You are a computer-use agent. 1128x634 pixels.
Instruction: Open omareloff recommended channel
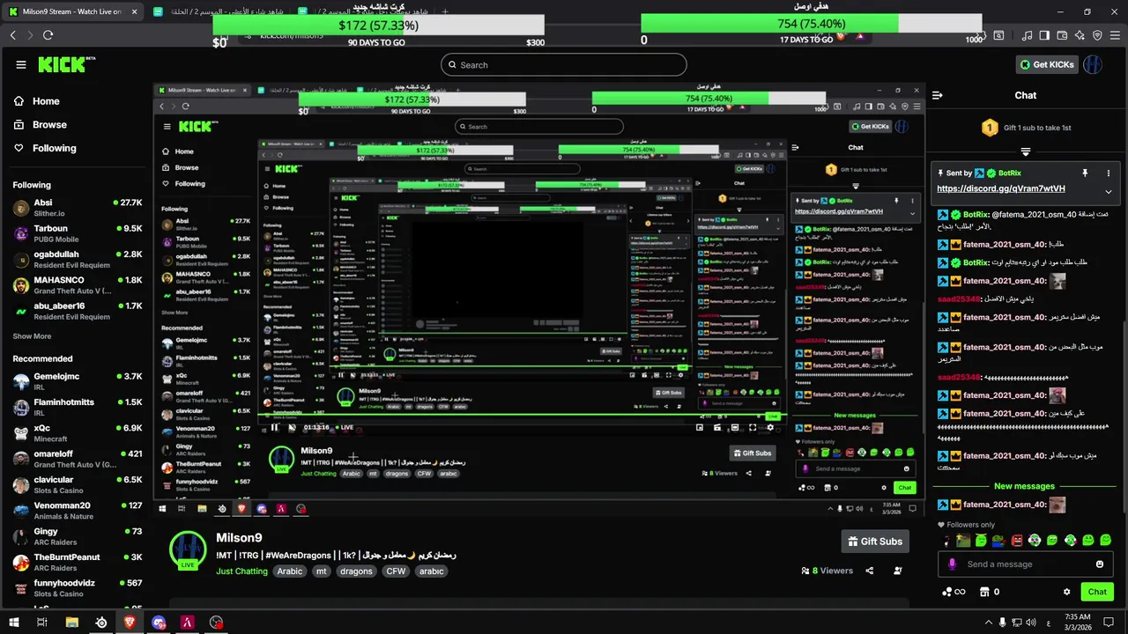tap(78, 459)
